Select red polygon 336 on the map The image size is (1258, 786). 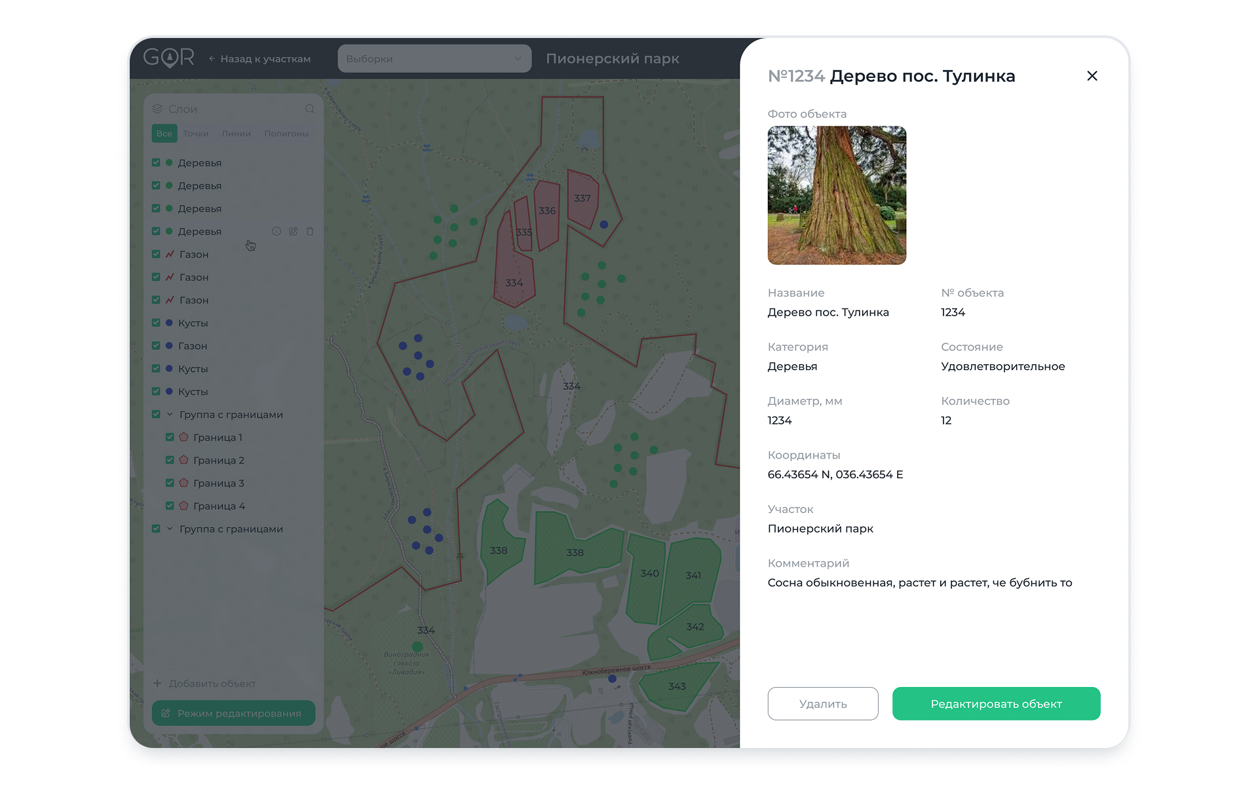point(546,215)
